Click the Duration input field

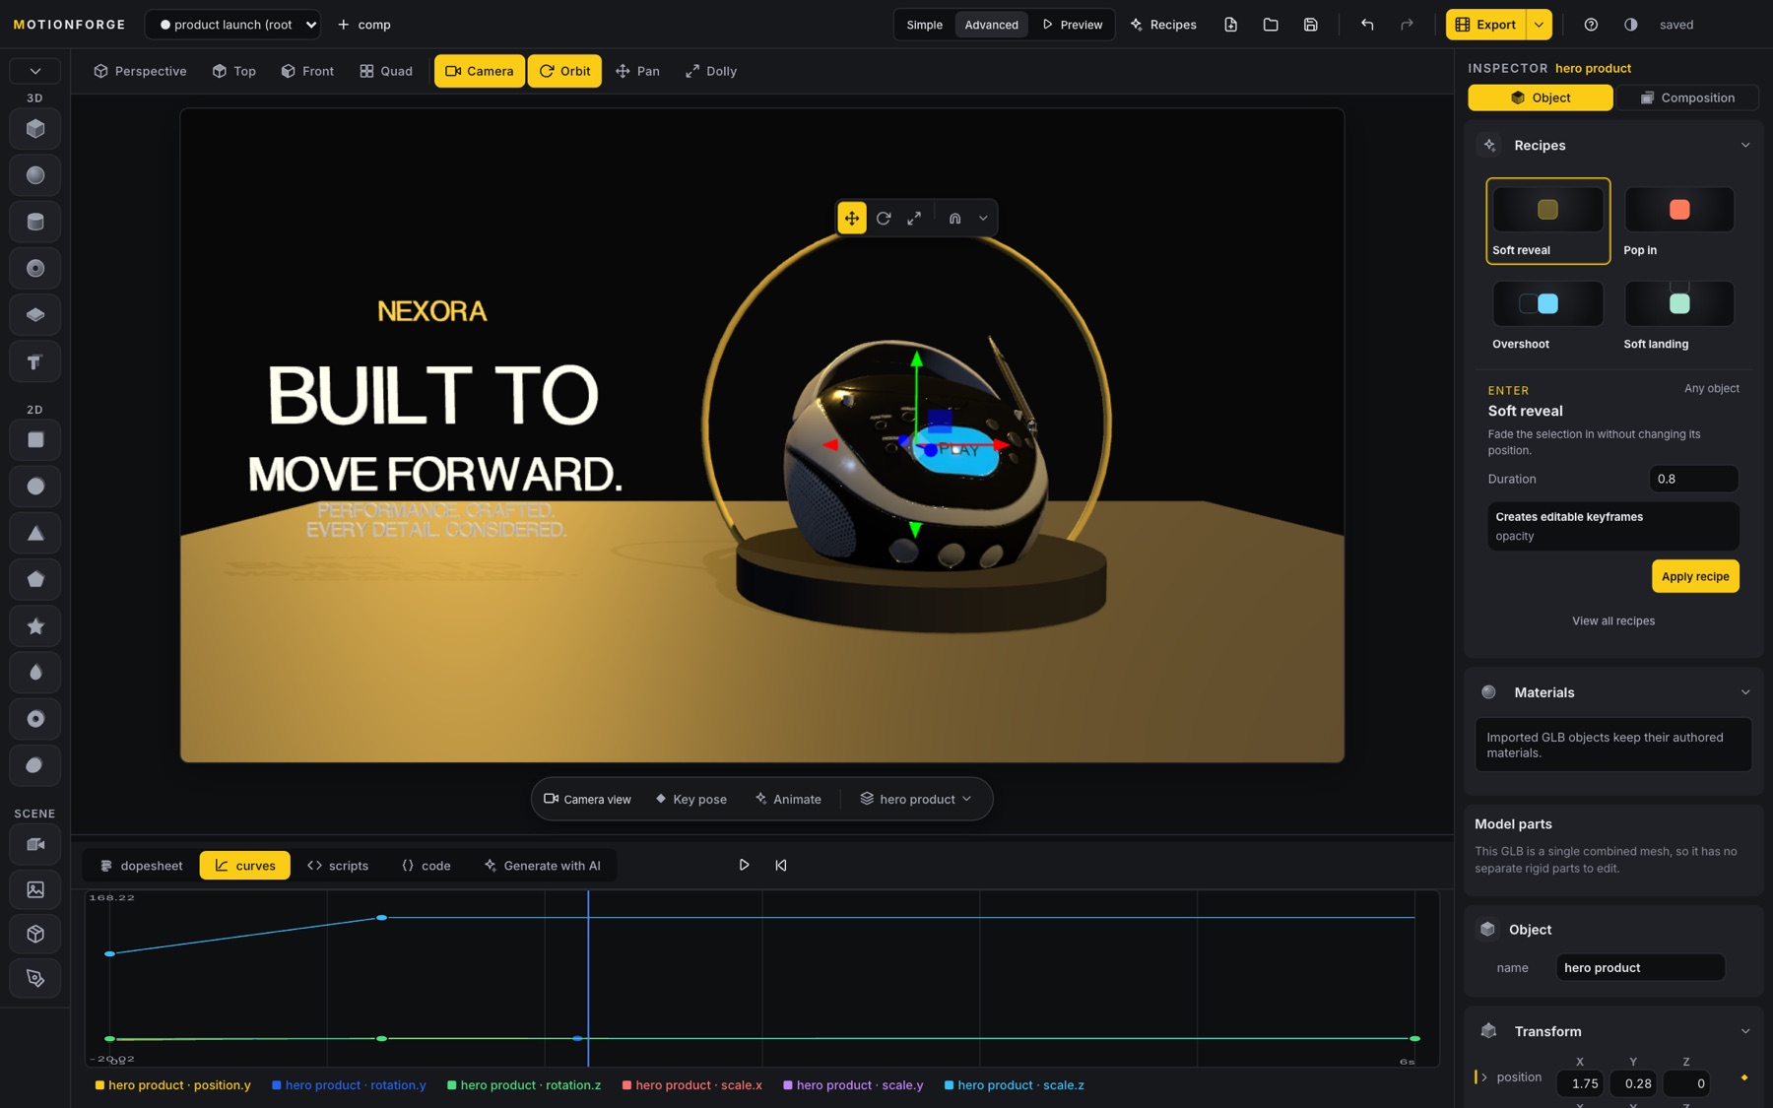(1693, 479)
